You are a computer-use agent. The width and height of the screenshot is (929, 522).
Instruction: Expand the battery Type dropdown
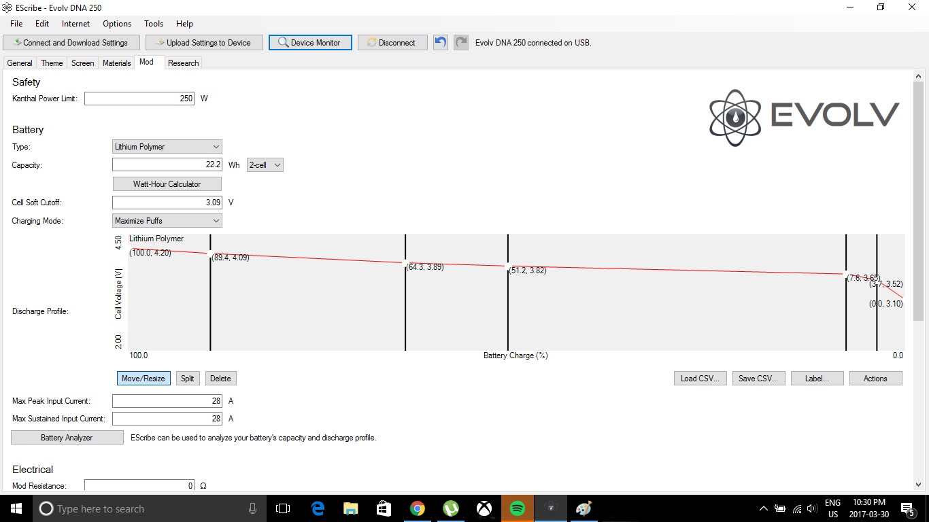[x=167, y=147]
